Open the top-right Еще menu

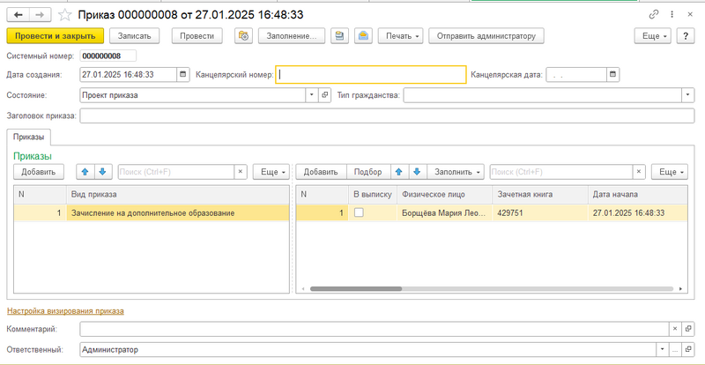click(x=653, y=36)
